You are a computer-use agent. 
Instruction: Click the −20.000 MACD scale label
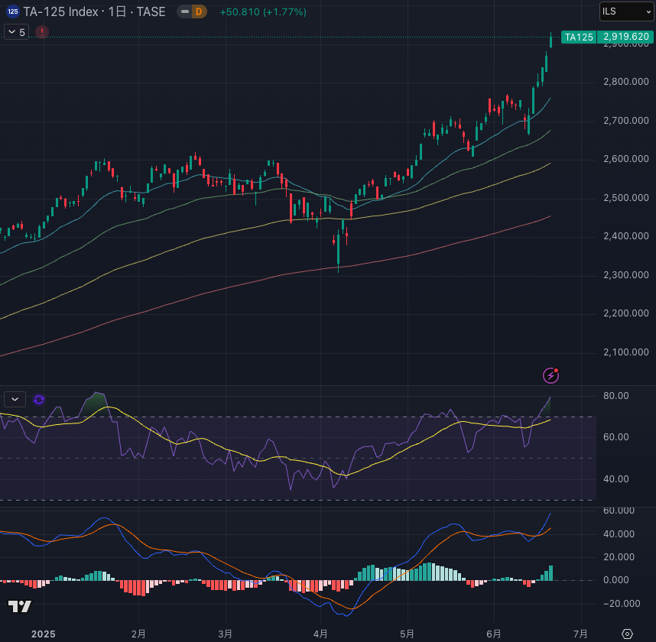(x=622, y=604)
